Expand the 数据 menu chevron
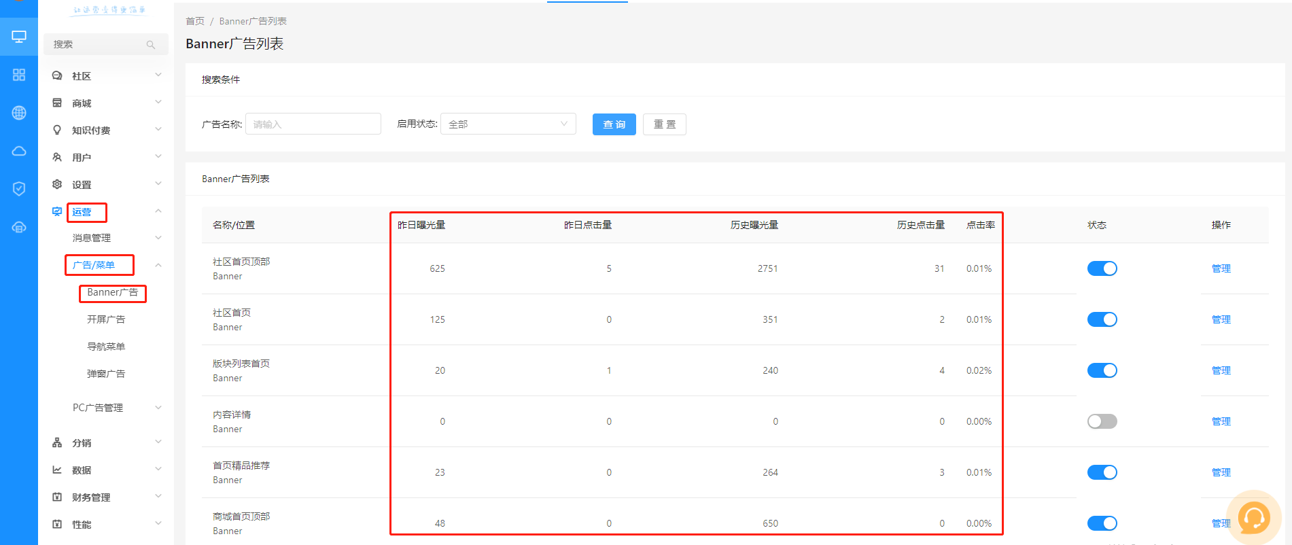The width and height of the screenshot is (1292, 545). coord(158,470)
